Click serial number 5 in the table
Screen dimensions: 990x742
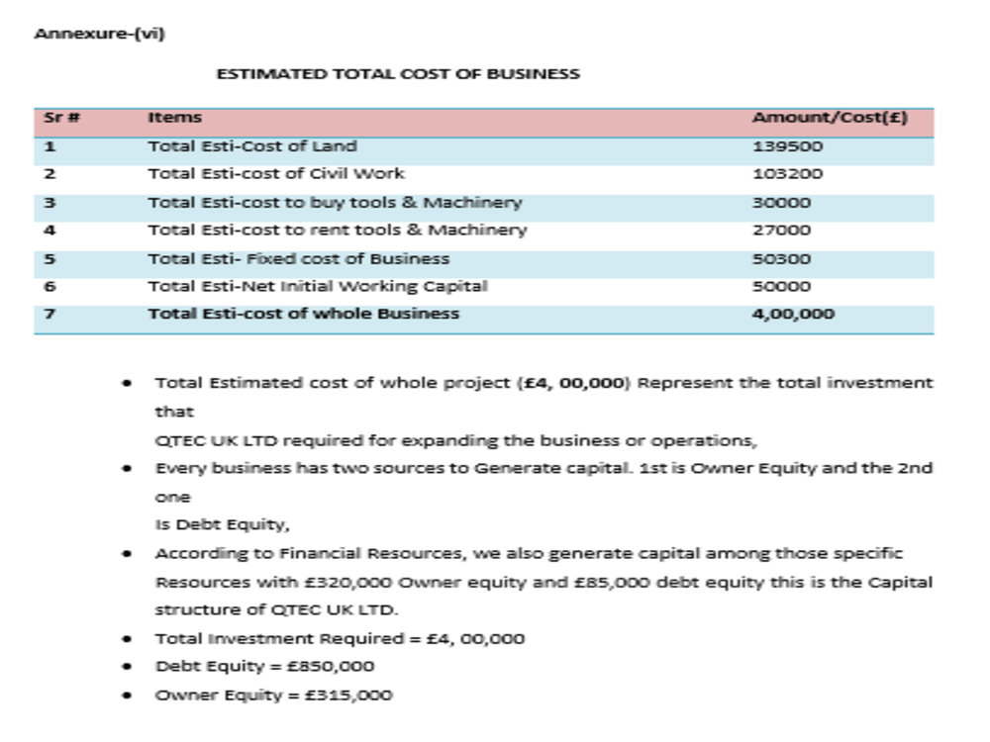(x=49, y=258)
